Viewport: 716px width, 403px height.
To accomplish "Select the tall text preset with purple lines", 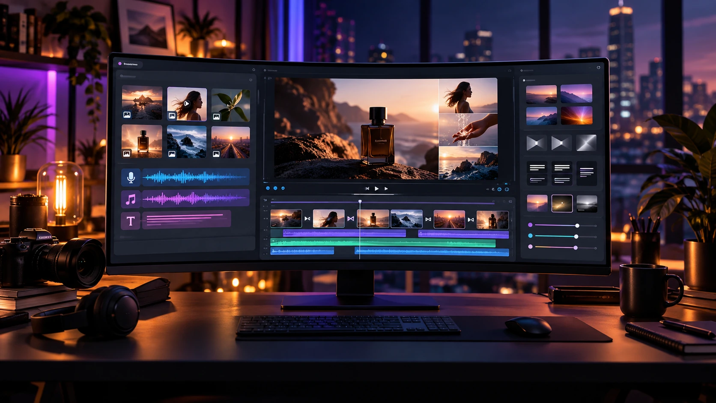I will pyautogui.click(x=586, y=173).
